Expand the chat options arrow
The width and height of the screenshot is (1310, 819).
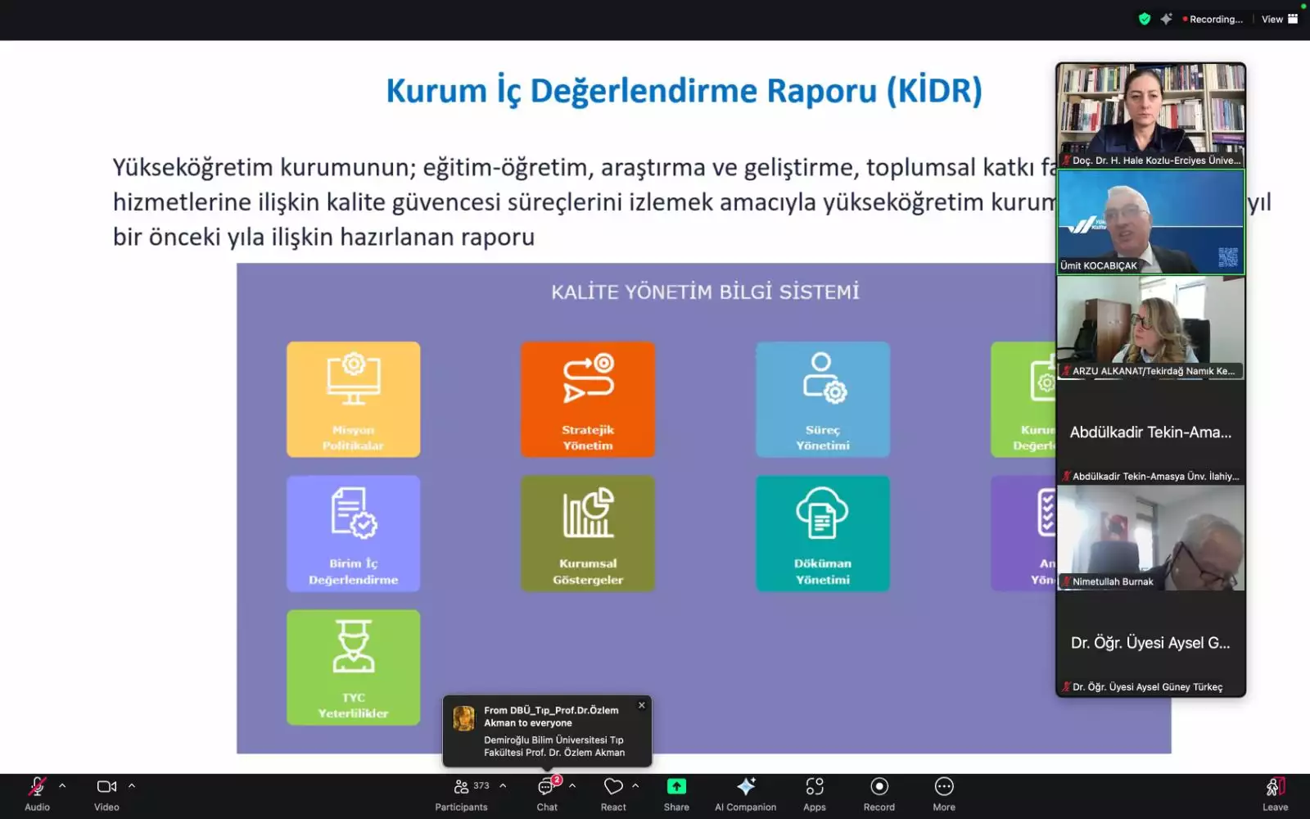click(572, 785)
